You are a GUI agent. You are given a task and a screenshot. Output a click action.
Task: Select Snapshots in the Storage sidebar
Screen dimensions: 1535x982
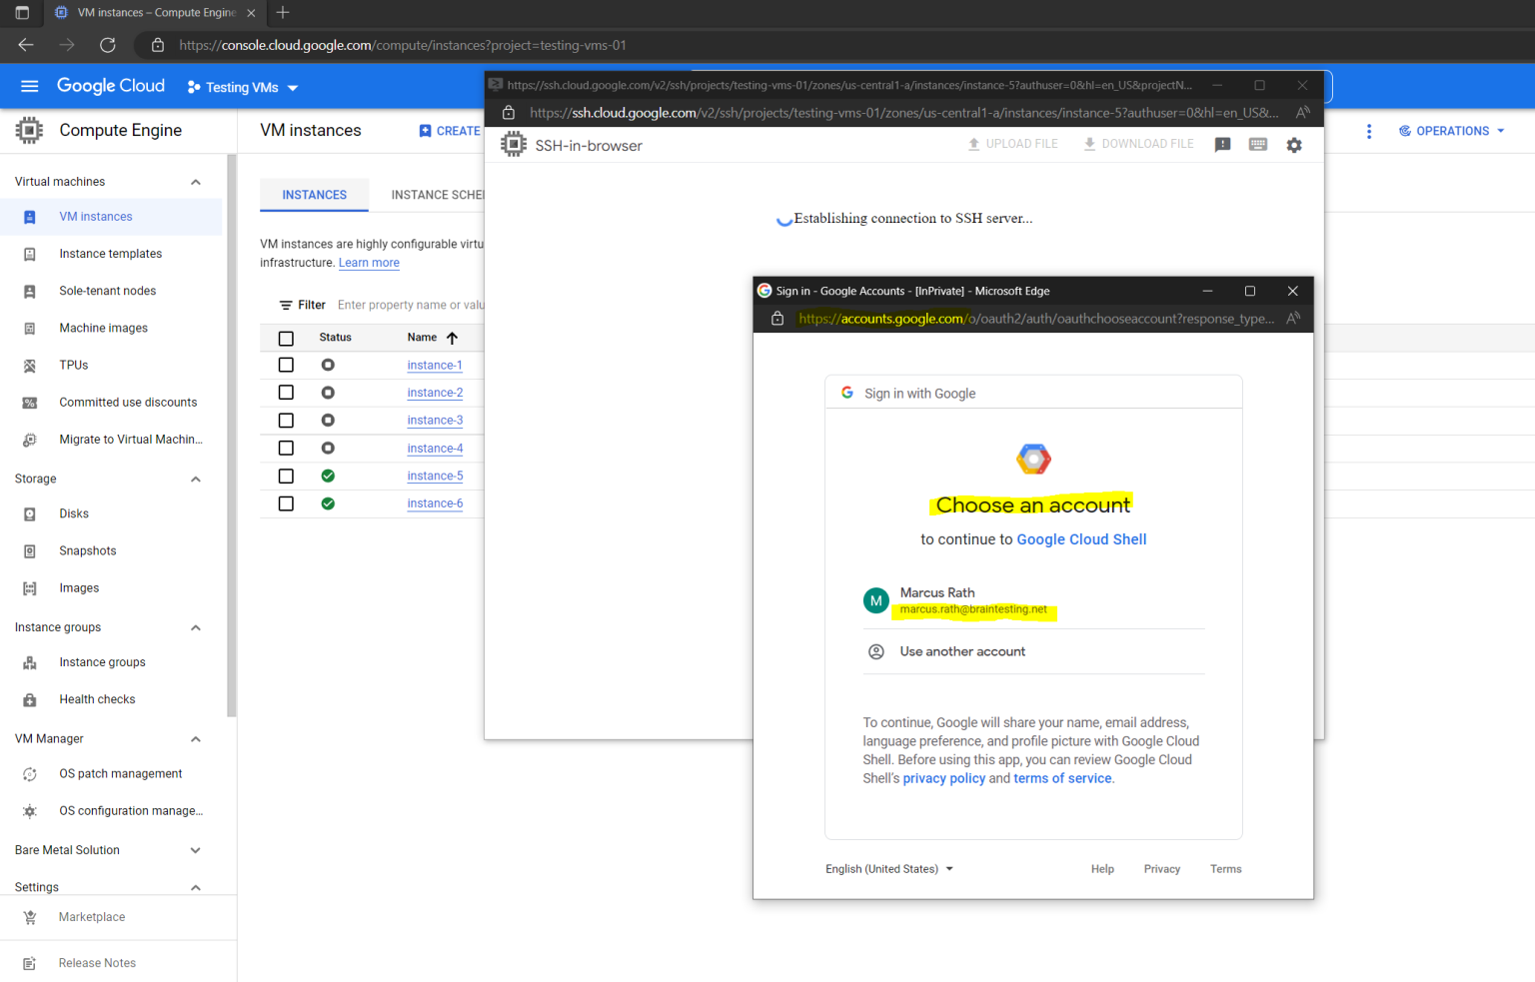pyautogui.click(x=87, y=550)
